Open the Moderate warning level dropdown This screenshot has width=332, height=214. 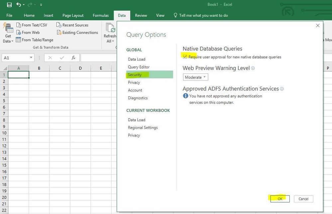tap(195, 77)
